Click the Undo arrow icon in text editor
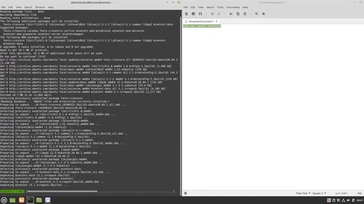This screenshot has height=204, width=364. point(212,14)
